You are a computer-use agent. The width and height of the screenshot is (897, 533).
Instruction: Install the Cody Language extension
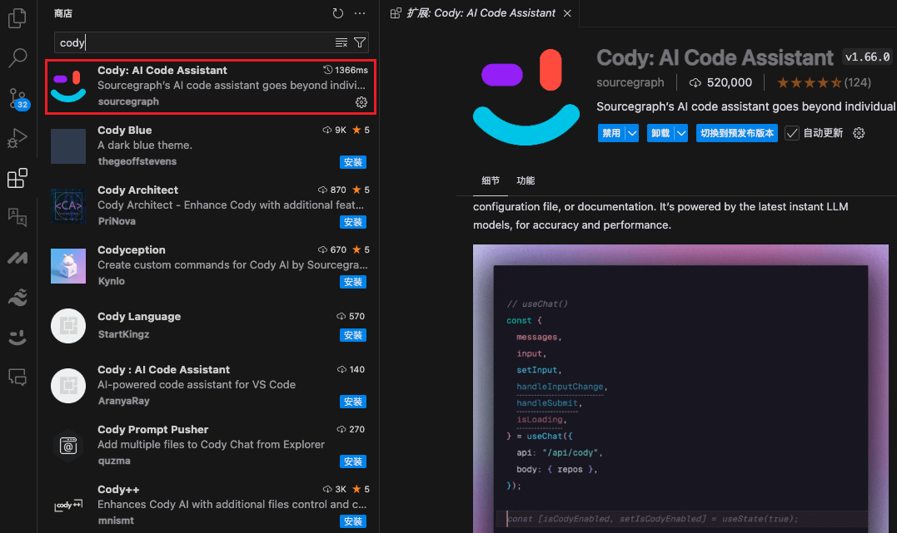tap(353, 335)
